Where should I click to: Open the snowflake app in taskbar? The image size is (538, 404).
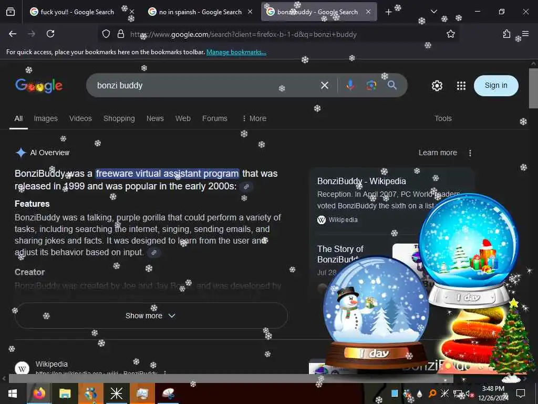coord(116,393)
